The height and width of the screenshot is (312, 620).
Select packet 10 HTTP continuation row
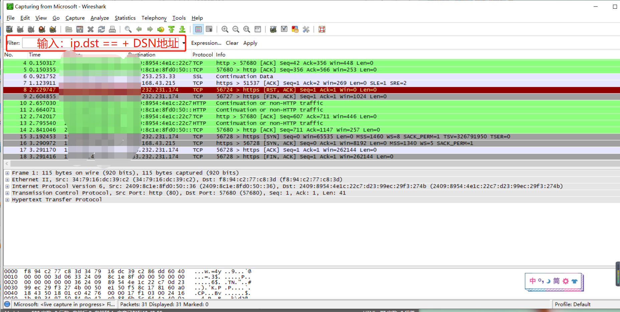[311, 103]
